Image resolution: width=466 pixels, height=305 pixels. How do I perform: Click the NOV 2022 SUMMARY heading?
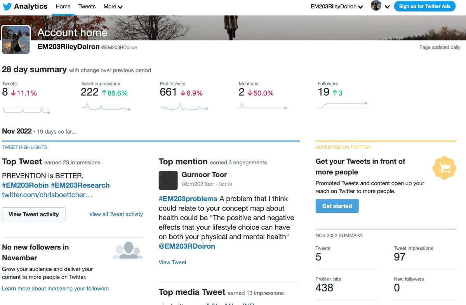pos(339,235)
